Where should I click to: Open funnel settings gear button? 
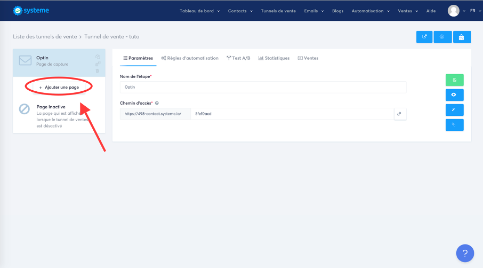click(442, 37)
